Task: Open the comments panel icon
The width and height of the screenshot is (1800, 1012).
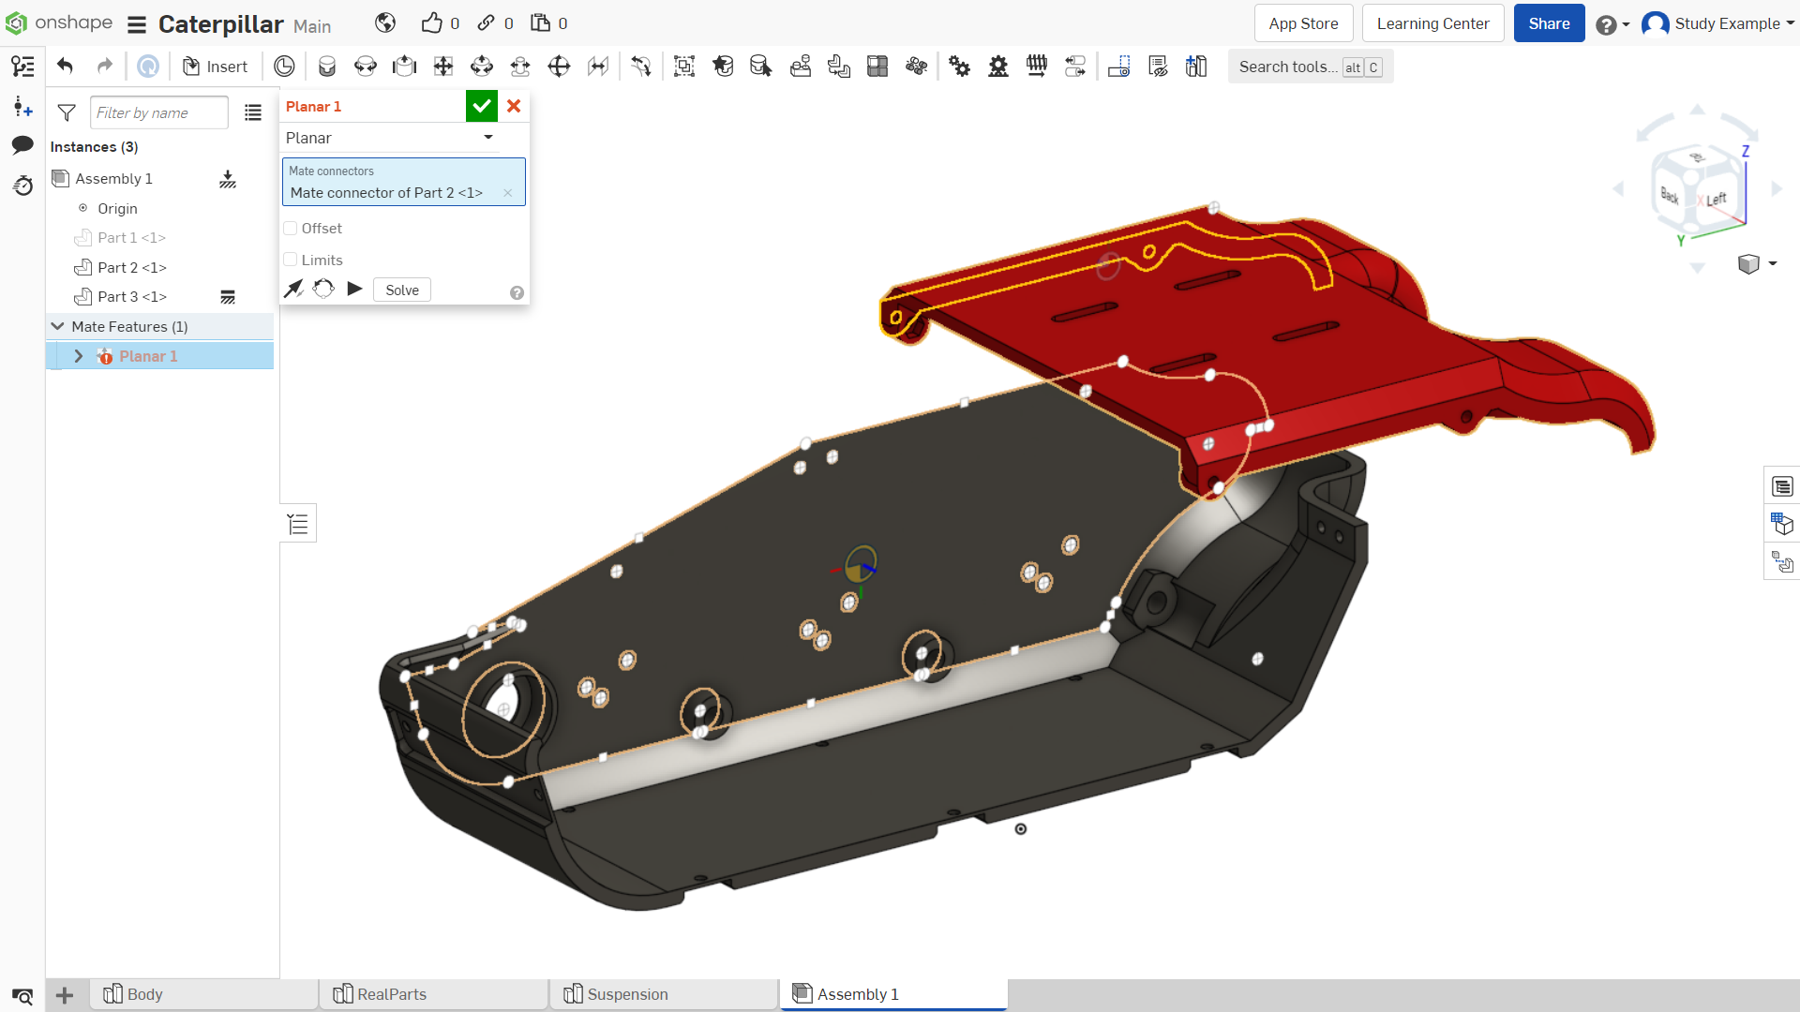Action: (x=22, y=145)
